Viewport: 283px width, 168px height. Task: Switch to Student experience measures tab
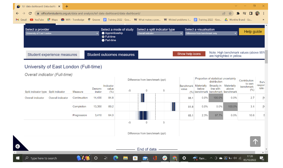click(52, 55)
